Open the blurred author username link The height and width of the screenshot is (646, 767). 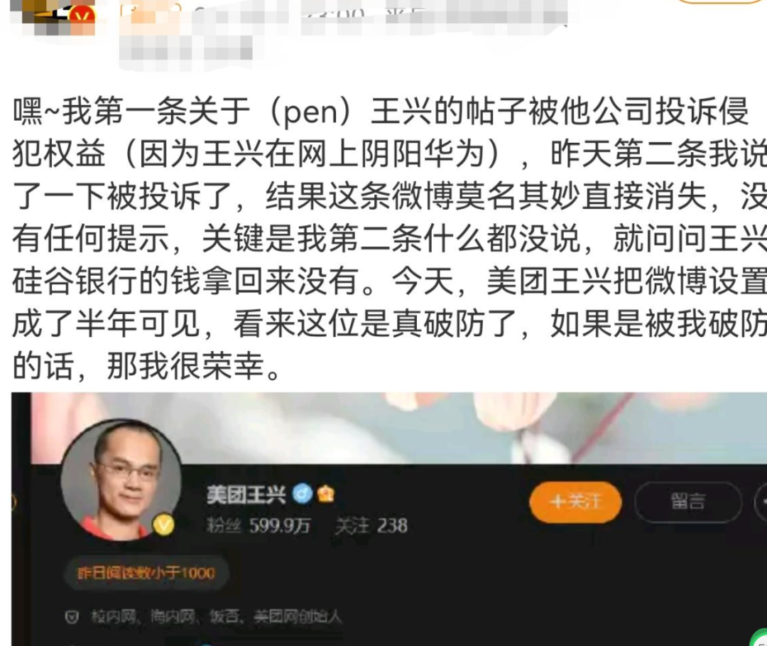coord(152,15)
